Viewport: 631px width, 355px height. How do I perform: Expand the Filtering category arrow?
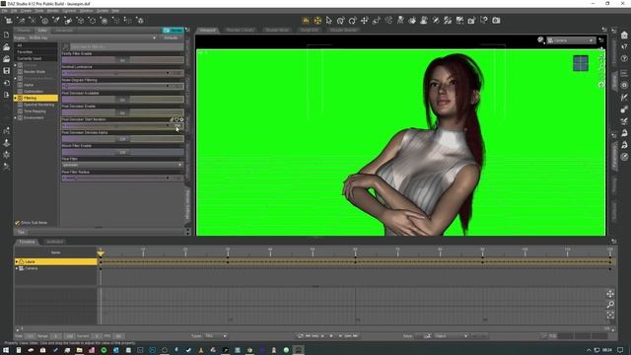coord(16,99)
